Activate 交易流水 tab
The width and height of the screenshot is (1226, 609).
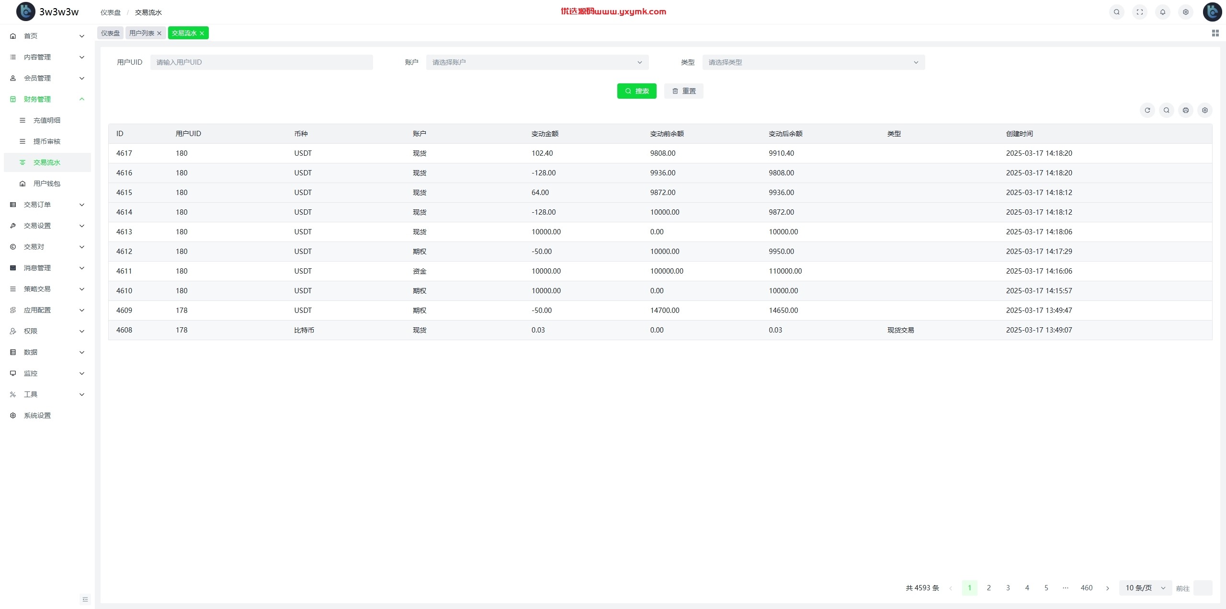click(184, 33)
